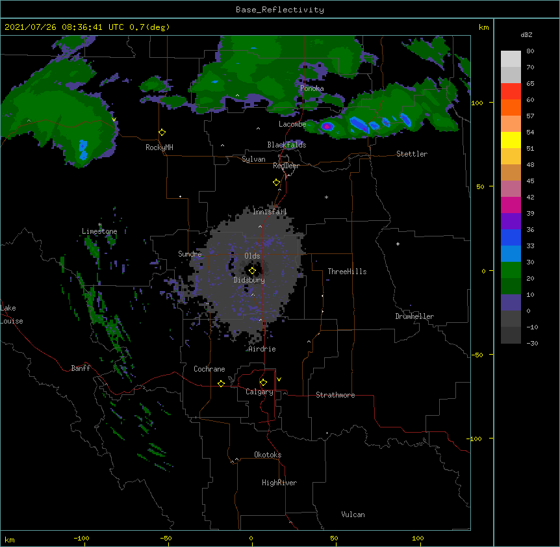
Task: Click the asterisk marker above Limestone
Action: 99,225
